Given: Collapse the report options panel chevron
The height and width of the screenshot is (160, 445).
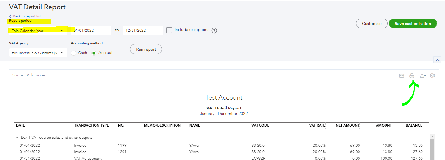Looking at the screenshot, I should pos(437,60).
